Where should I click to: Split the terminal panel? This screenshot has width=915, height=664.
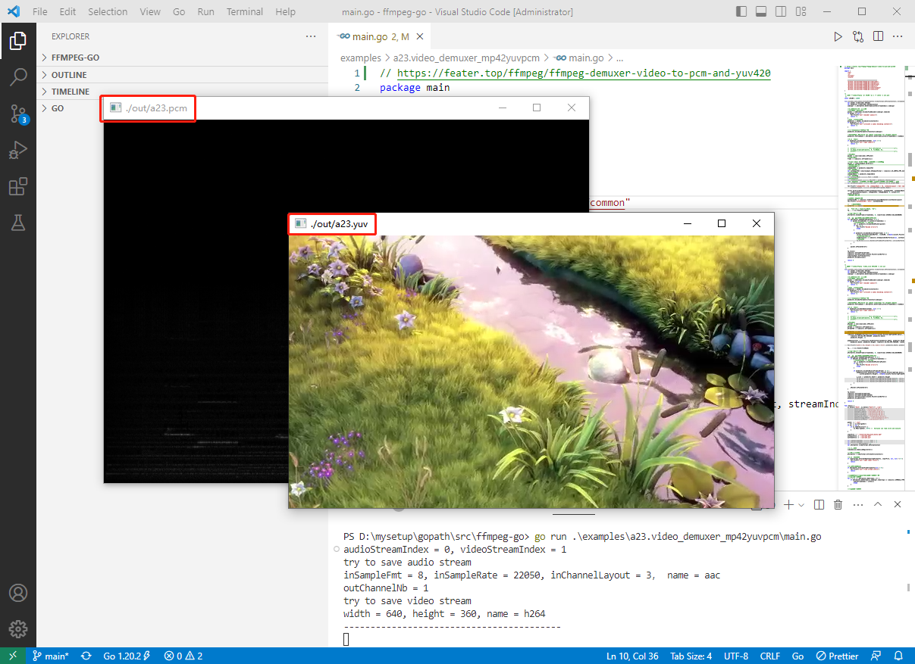pos(819,504)
